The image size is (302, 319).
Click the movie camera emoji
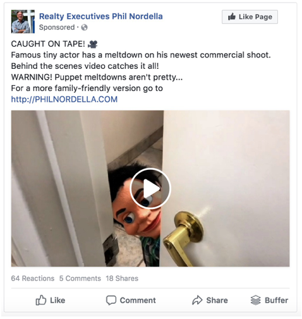point(92,44)
